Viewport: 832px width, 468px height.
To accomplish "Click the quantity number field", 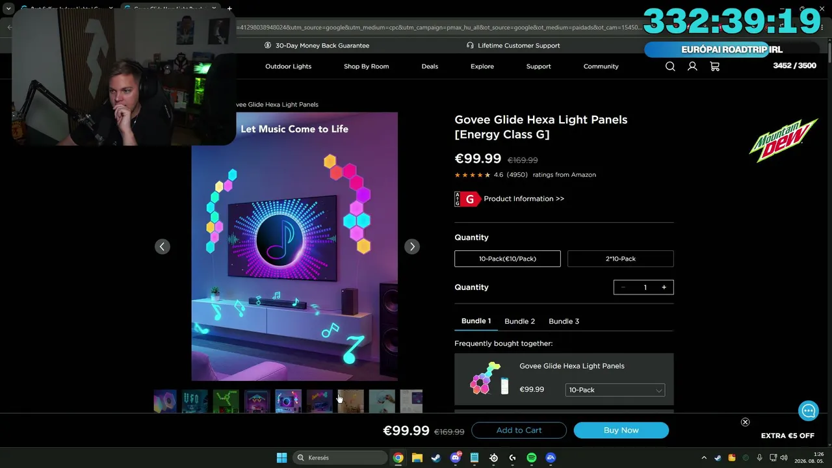I will 645,287.
